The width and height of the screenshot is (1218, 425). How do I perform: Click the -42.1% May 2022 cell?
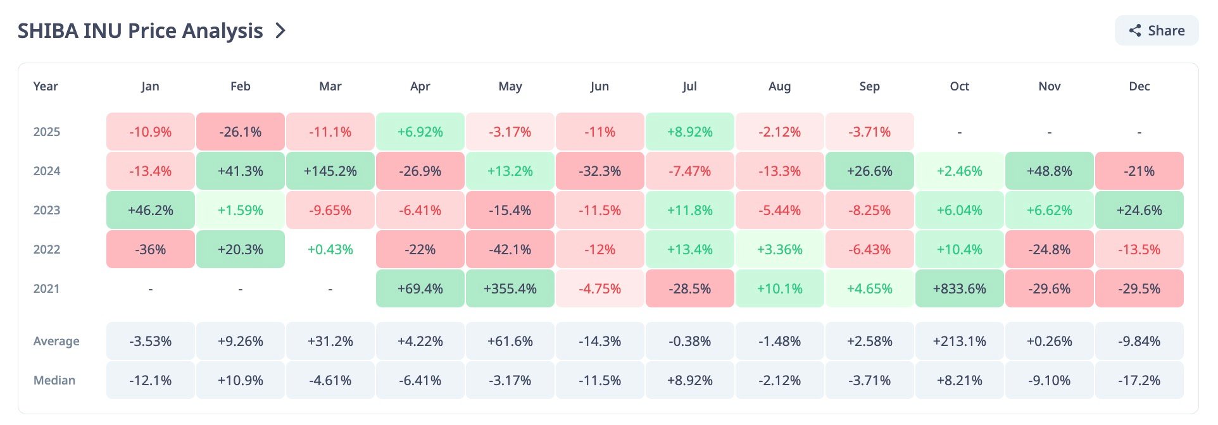pyautogui.click(x=510, y=249)
